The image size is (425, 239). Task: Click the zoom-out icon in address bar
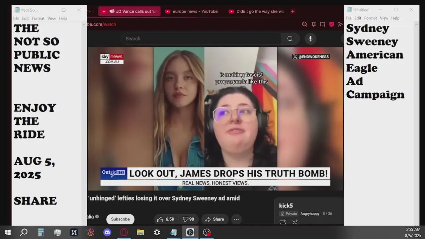[304, 24]
